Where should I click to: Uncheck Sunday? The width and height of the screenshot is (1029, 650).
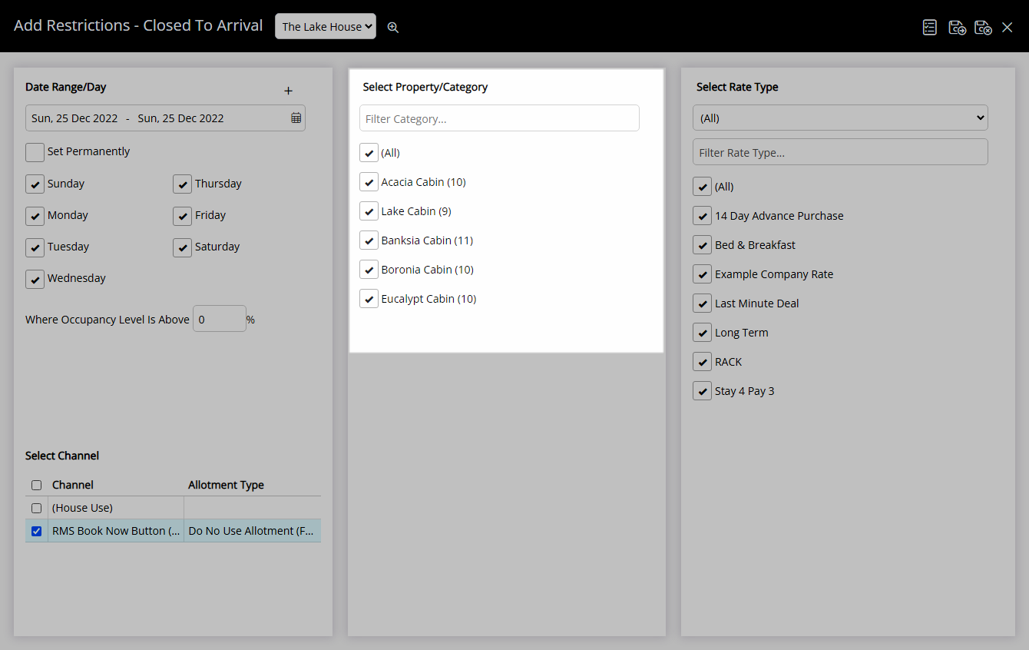click(35, 184)
